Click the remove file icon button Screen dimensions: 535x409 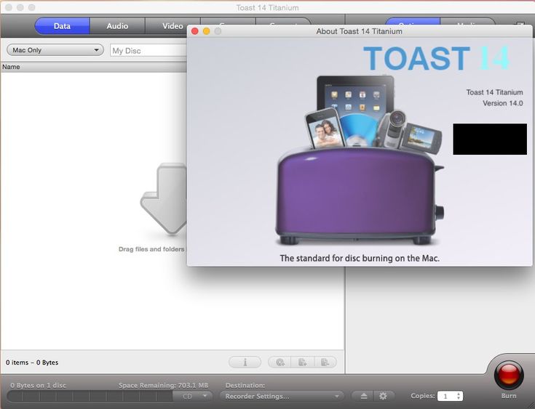tap(325, 362)
